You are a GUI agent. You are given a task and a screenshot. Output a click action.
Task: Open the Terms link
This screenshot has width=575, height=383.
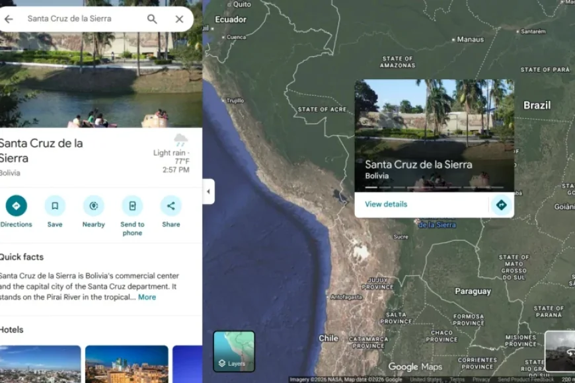click(457, 380)
